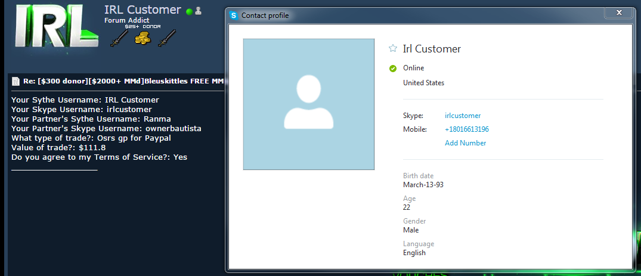The image size is (641, 276).
Task: Click the Online status text
Action: [x=414, y=68]
